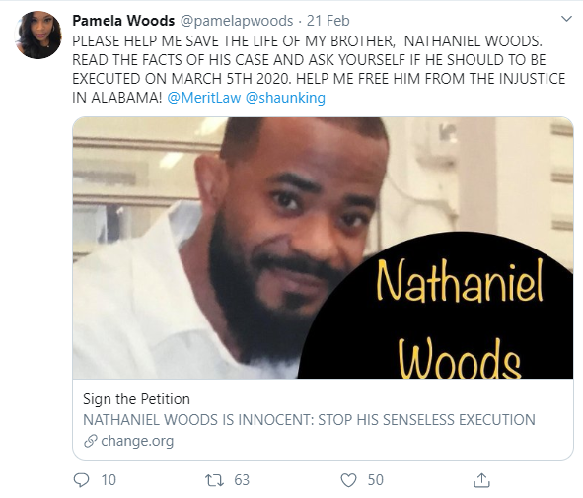Click the reply speech bubble icon
This screenshot has height=498, width=583.
82,480
